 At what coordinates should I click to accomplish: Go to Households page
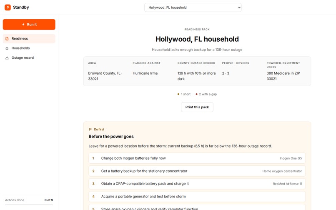(x=29, y=48)
